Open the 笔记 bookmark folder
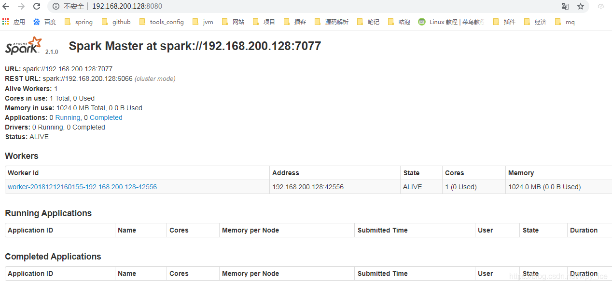 click(x=368, y=22)
